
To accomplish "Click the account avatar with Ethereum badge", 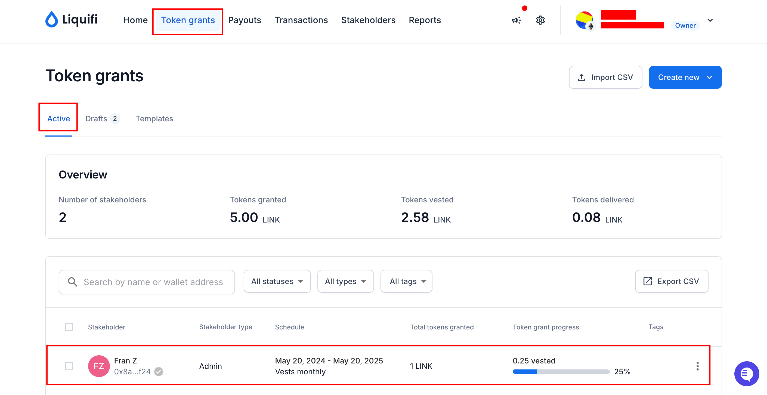I will click(x=584, y=20).
